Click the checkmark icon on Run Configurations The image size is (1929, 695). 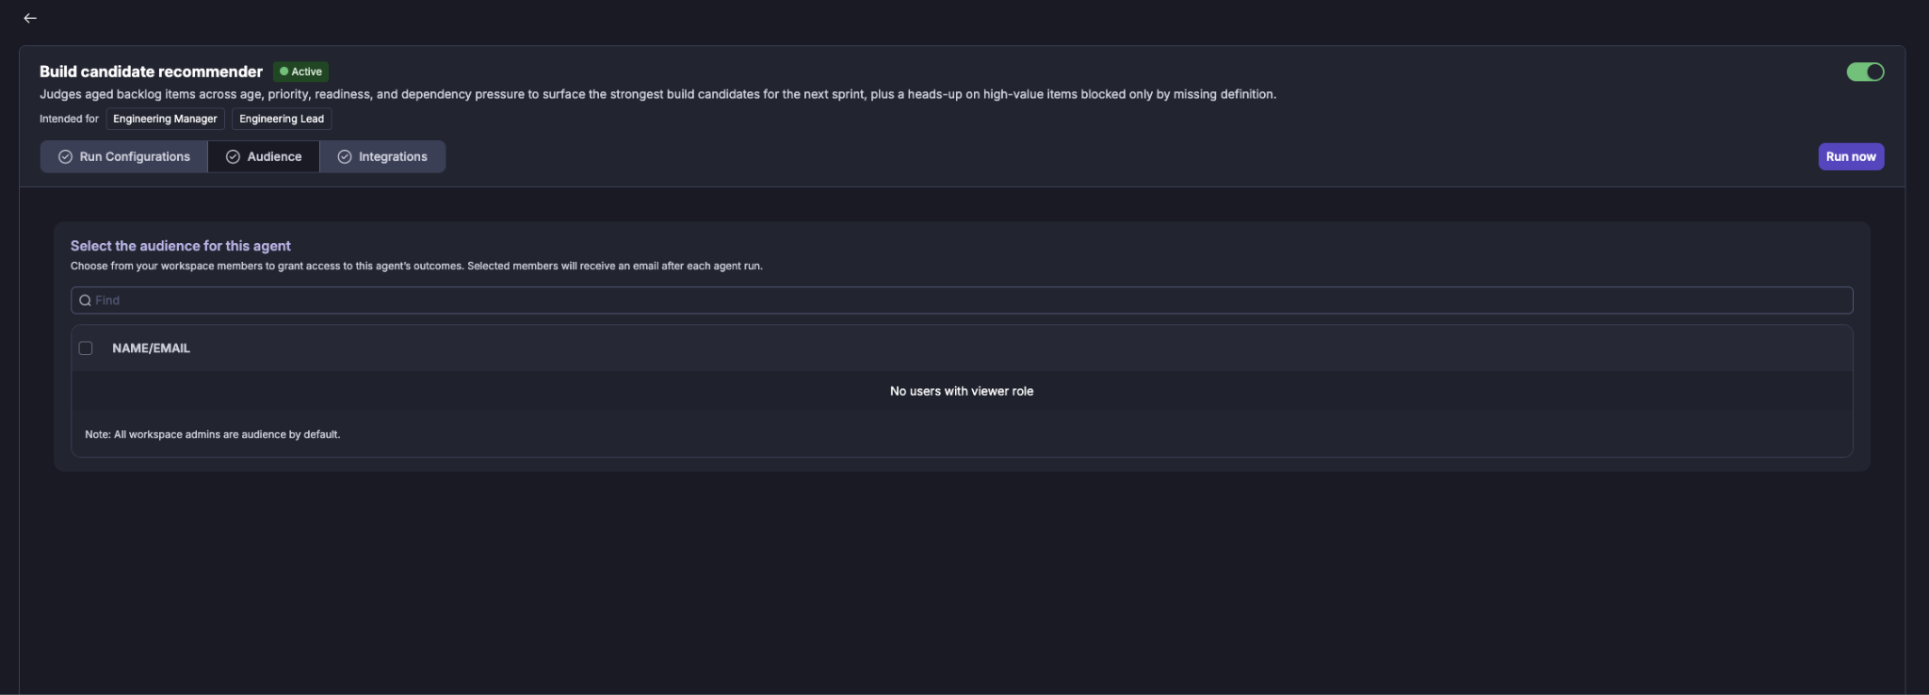click(x=65, y=157)
